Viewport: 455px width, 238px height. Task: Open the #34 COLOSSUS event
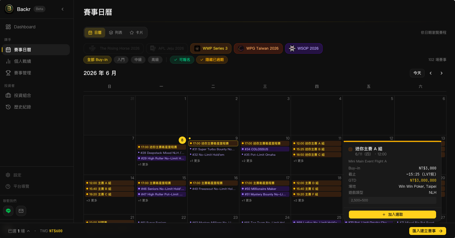tap(265, 149)
